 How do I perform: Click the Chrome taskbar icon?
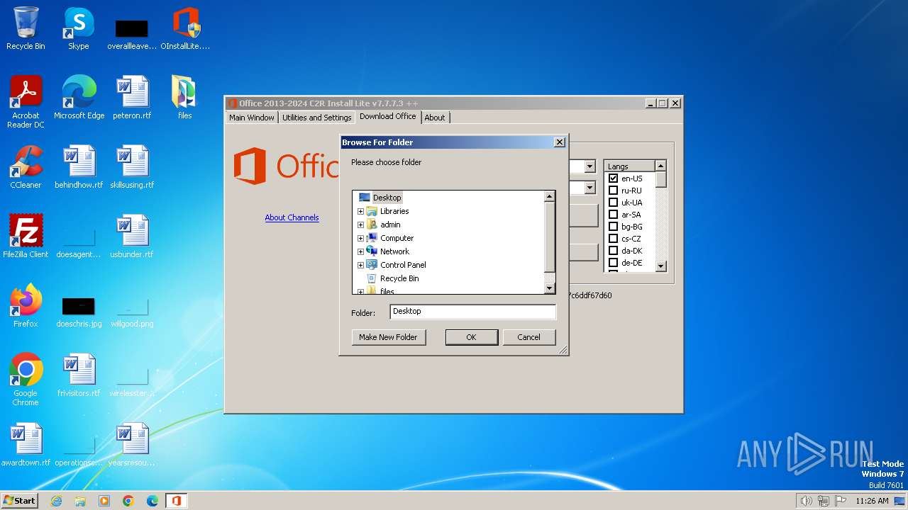128,501
